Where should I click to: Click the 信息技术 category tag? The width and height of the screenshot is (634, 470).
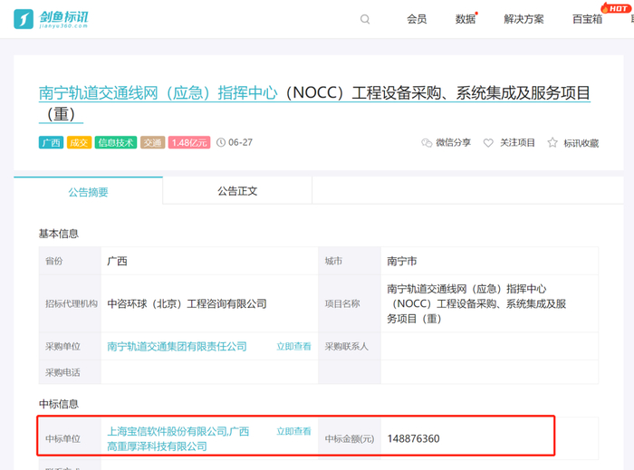tap(116, 143)
